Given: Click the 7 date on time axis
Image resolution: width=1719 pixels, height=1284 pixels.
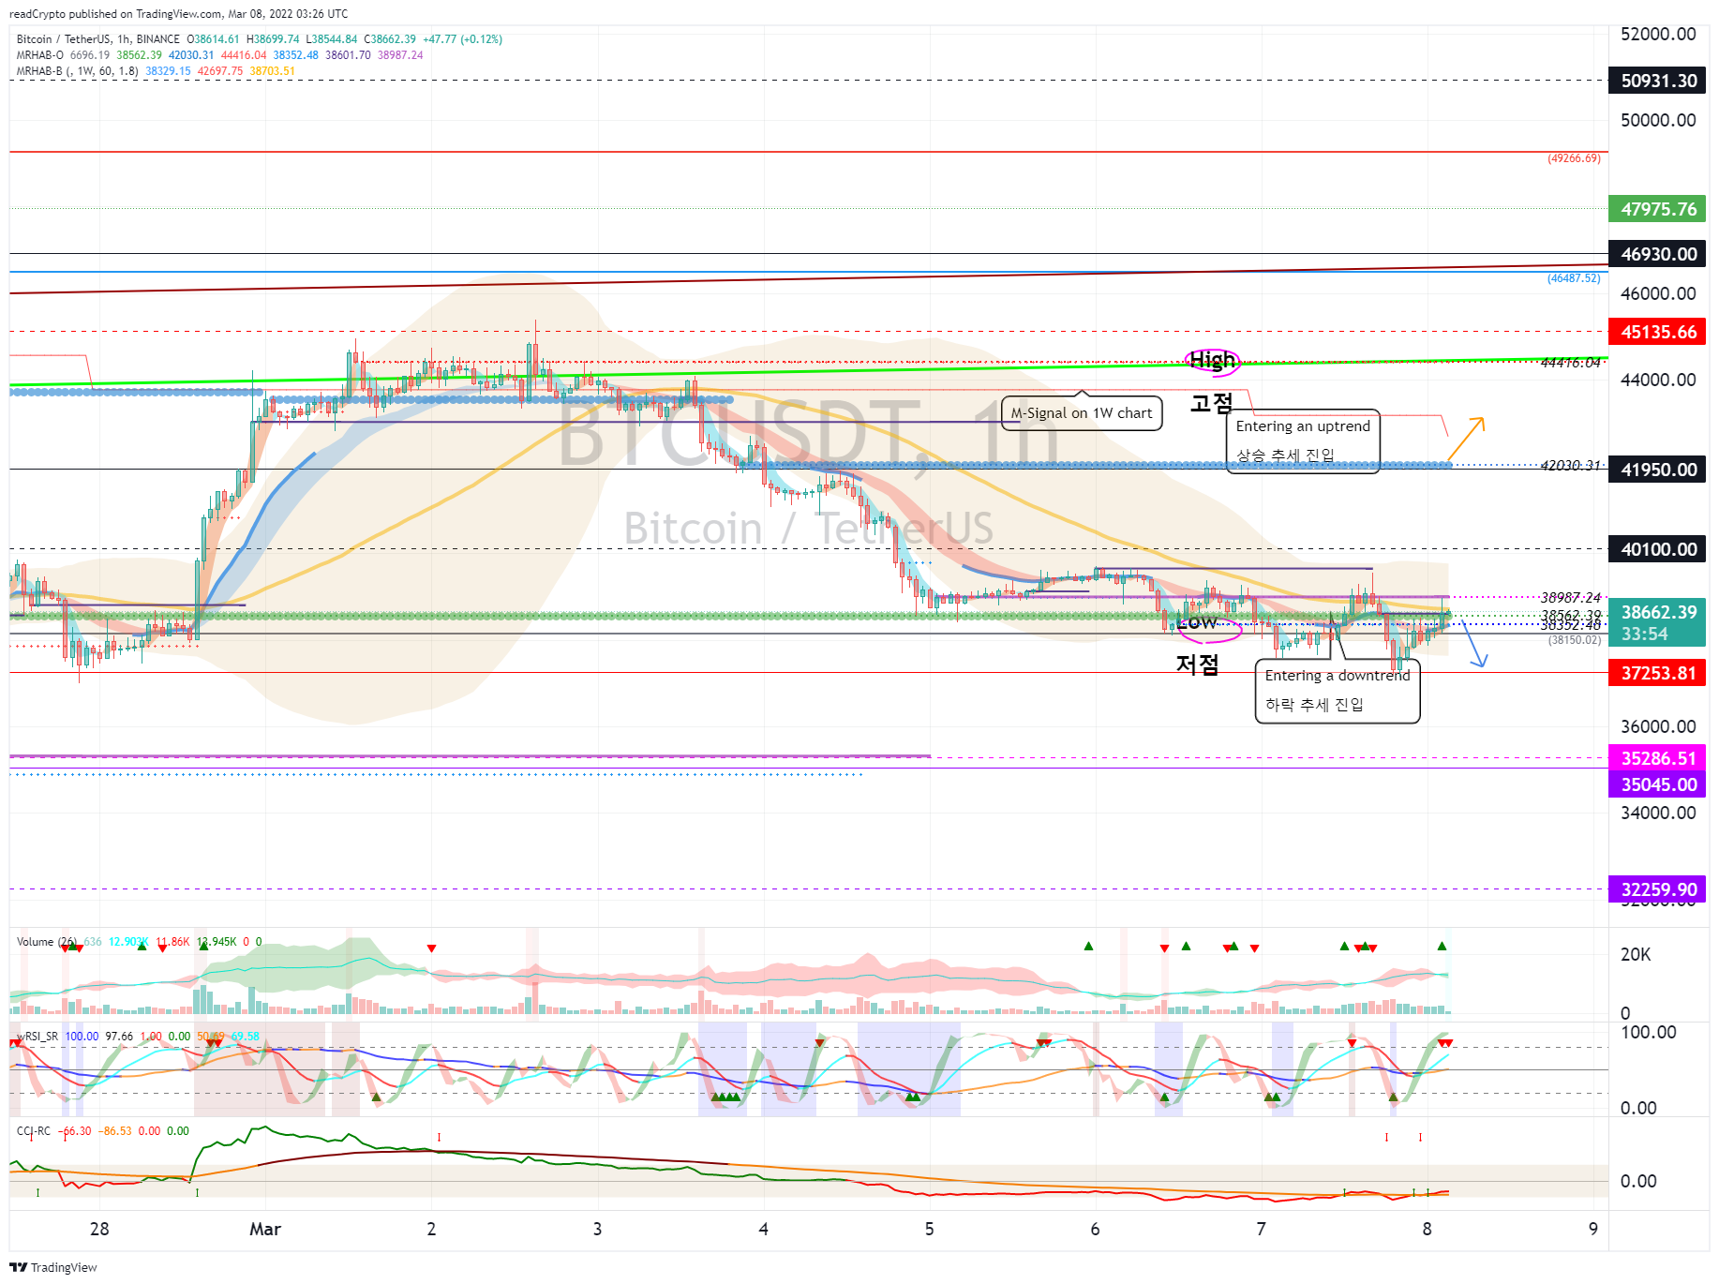Looking at the screenshot, I should (x=1261, y=1229).
